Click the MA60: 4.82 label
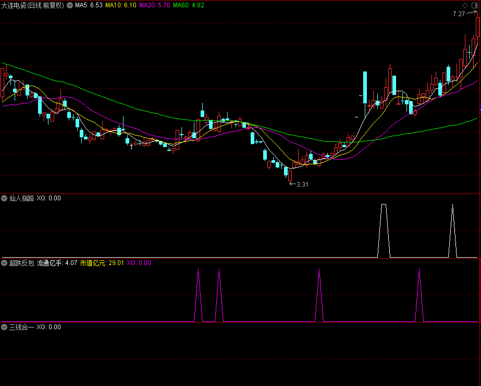Screen dimensions: 481x386 click(x=188, y=5)
